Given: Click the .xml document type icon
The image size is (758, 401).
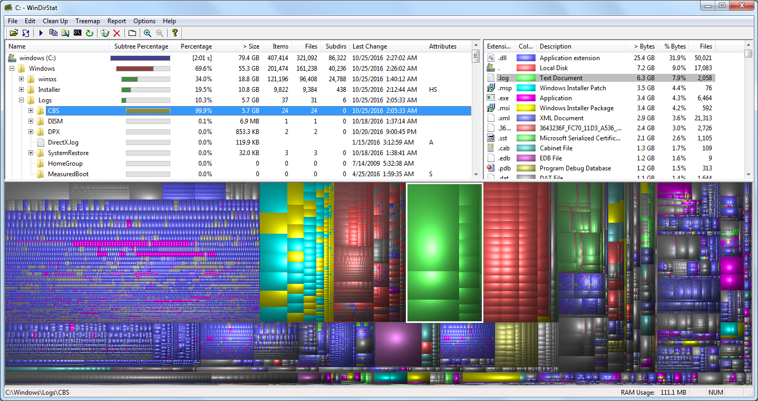Looking at the screenshot, I should 491,118.
